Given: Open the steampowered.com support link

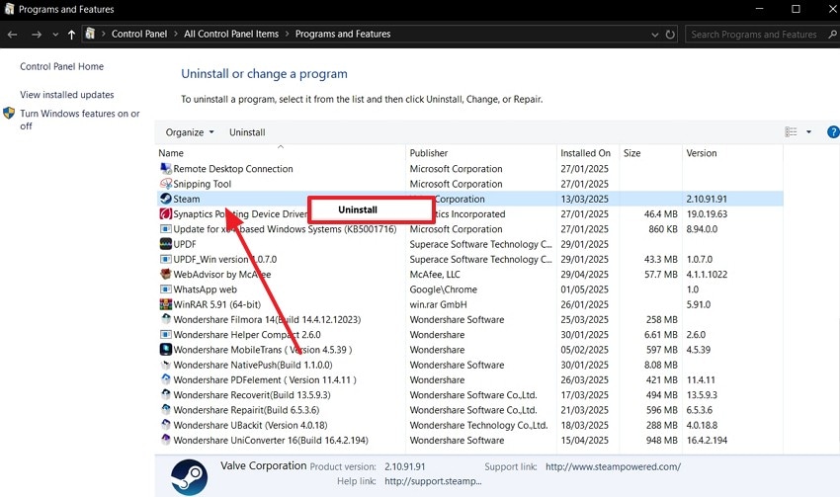Looking at the screenshot, I should 613,466.
